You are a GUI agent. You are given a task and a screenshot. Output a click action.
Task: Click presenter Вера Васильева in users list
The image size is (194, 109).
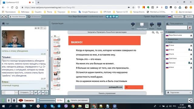[x=179, y=35]
